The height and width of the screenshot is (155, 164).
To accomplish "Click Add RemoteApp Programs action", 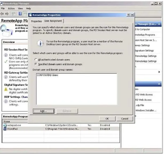I will click(x=145, y=35).
